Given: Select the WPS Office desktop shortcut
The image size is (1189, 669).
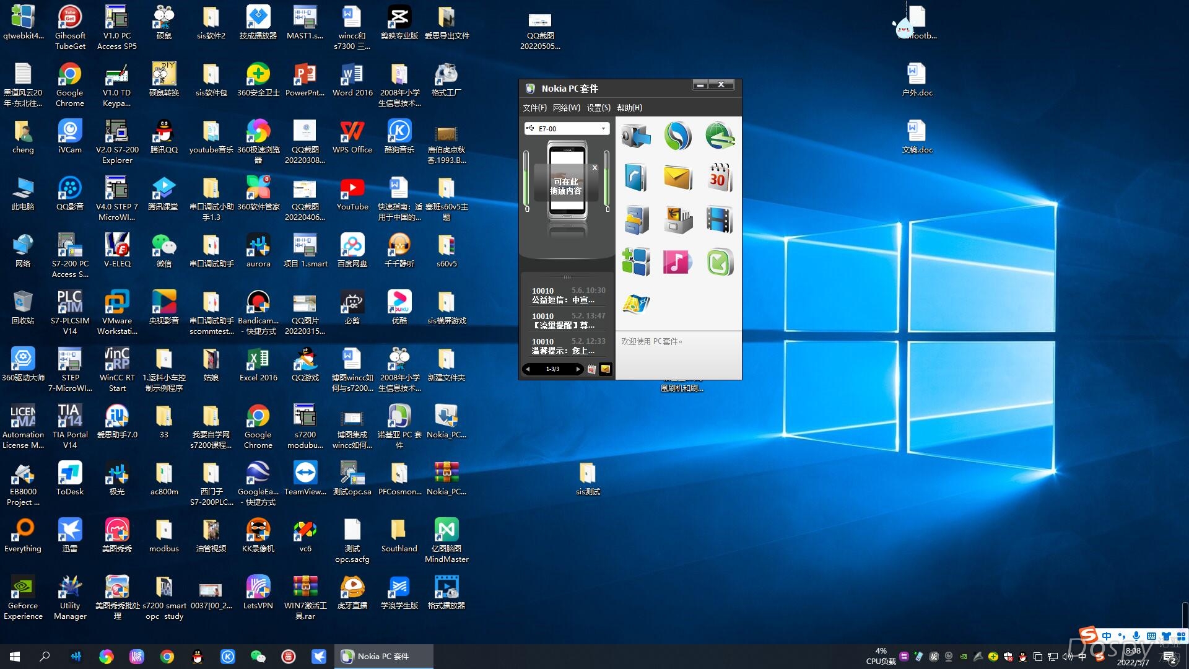Looking at the screenshot, I should coord(352,136).
